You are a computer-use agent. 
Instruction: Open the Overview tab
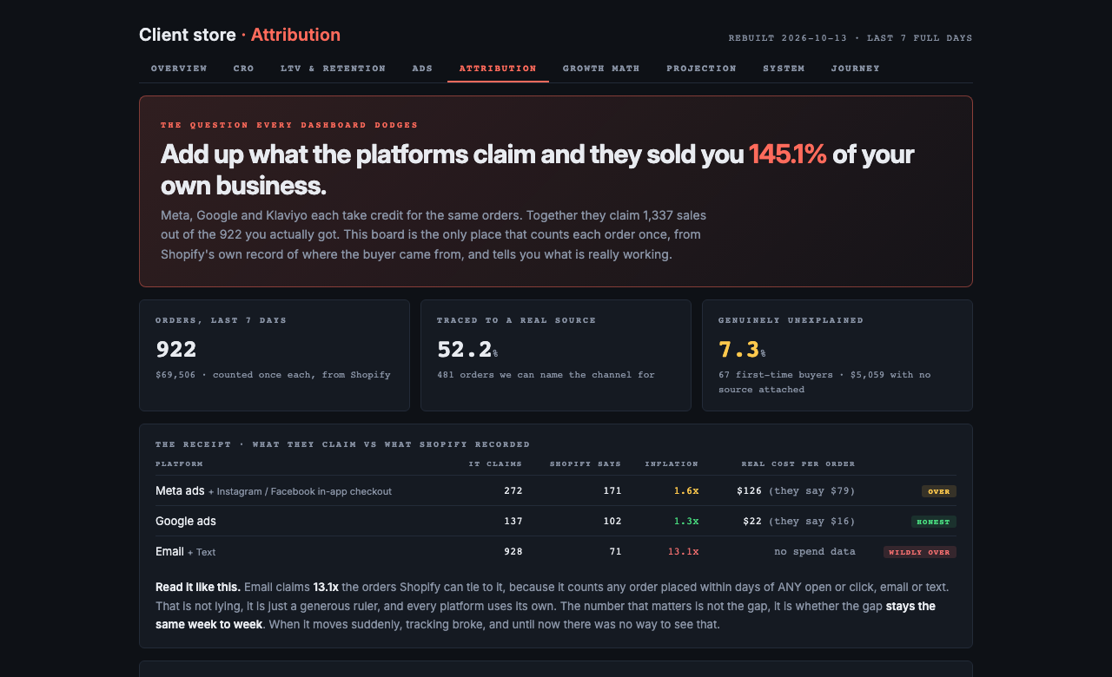[x=179, y=69]
